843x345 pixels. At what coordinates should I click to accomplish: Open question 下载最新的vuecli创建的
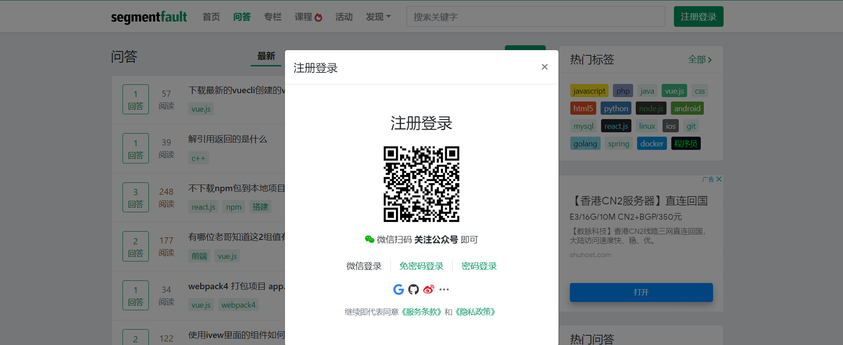tap(237, 90)
